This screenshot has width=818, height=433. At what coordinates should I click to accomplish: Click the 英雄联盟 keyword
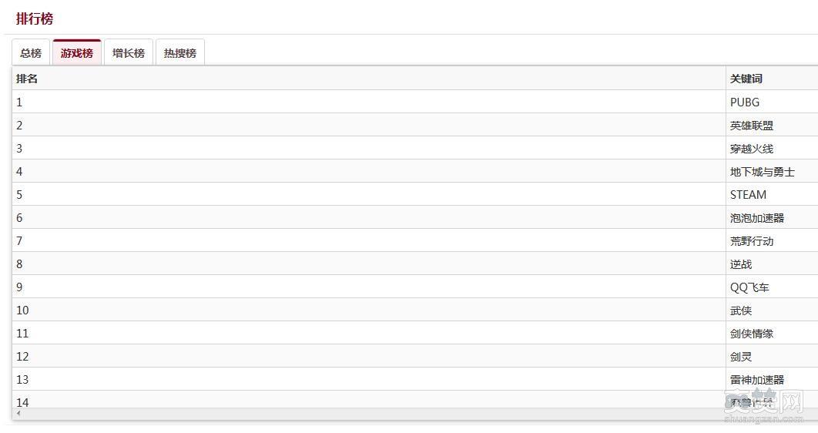pos(752,125)
